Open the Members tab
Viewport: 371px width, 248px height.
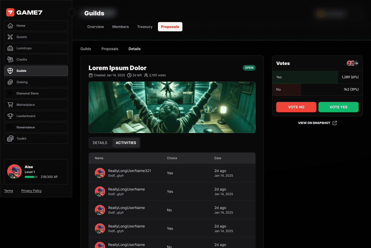[x=121, y=27]
